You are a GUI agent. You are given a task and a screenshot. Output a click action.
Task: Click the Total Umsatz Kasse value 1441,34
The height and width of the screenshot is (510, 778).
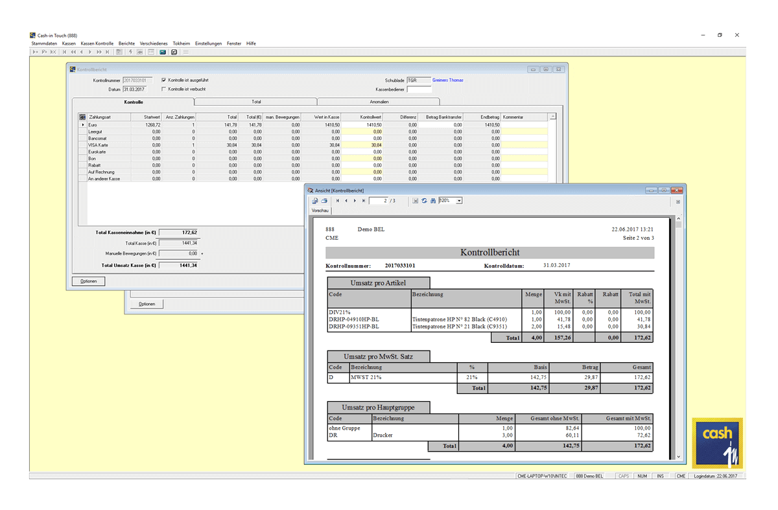pos(178,265)
